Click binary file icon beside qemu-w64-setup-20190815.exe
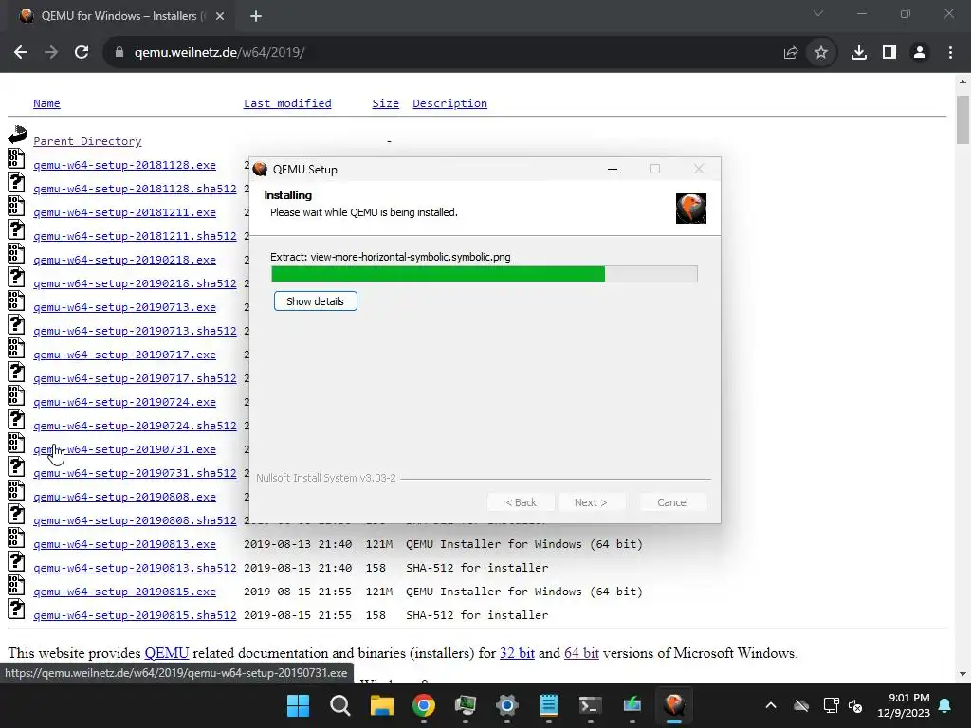971x728 pixels. click(16, 585)
